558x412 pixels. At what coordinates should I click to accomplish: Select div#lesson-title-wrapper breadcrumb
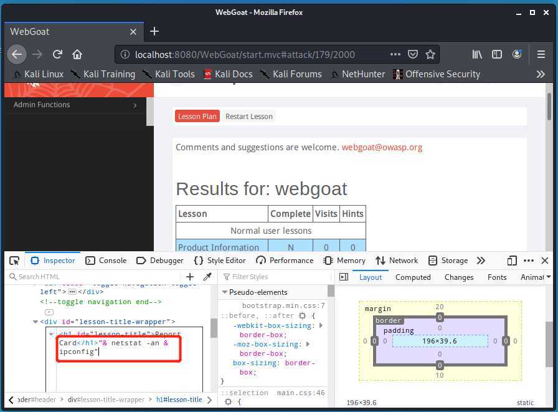(x=106, y=400)
